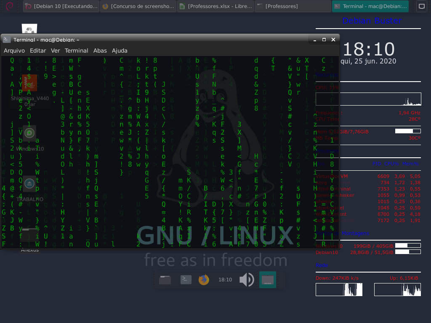
Task: Click the panel-6-whisker process entry
Action: [x=335, y=195]
